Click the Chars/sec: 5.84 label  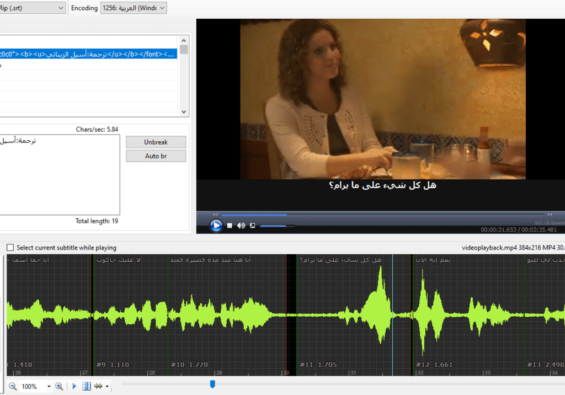coord(97,130)
